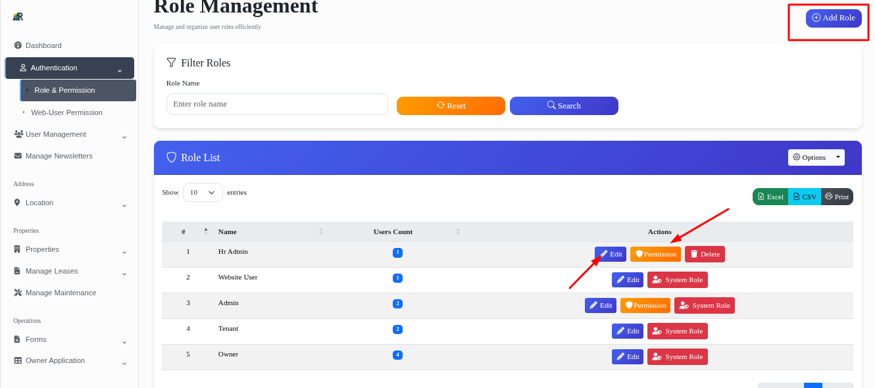The height and width of the screenshot is (388, 875).
Task: Click the wrench icon beside Manage Maintenance
Action: [x=17, y=292]
